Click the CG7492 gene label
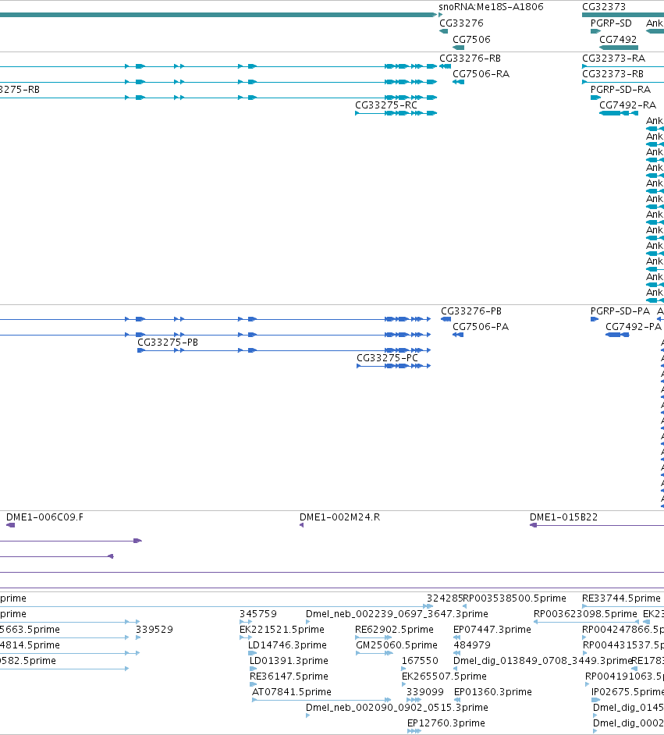664x735 pixels. pyautogui.click(x=618, y=39)
